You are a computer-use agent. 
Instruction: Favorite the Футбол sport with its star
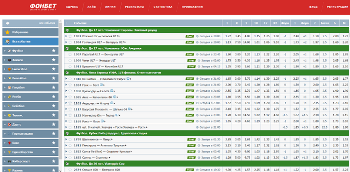(54, 51)
